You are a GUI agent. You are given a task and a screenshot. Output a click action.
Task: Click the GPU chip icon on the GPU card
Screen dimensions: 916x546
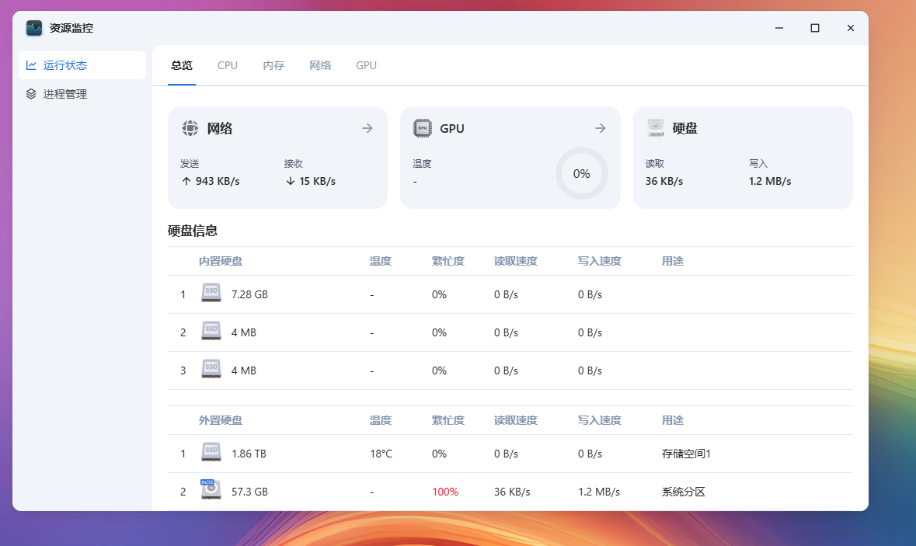click(x=423, y=128)
